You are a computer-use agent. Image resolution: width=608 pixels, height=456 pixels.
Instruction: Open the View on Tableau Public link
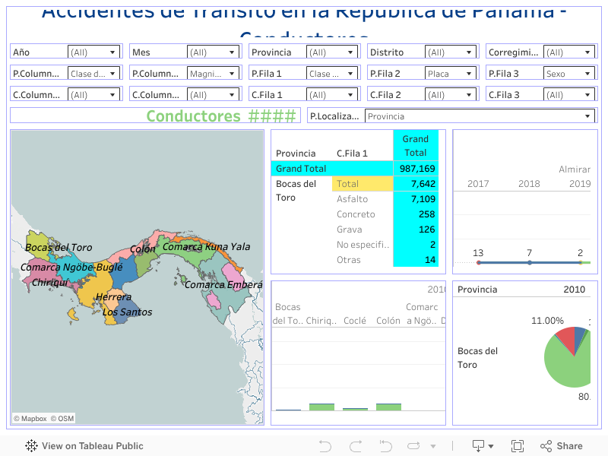point(84,446)
